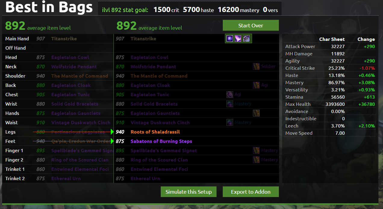Click the Agi gem icon on Eagletalon Tunic

(x=230, y=94)
